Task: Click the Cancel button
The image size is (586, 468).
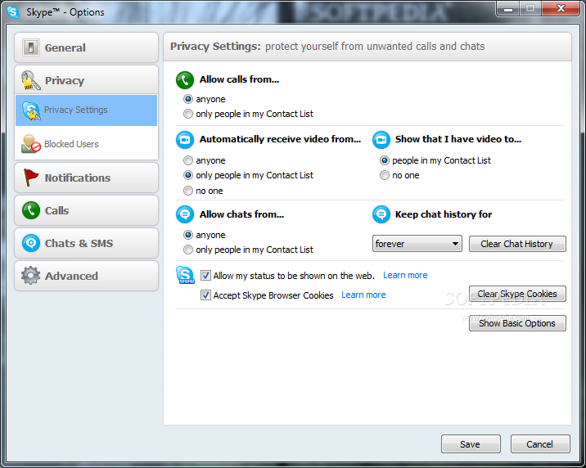Action: (540, 443)
